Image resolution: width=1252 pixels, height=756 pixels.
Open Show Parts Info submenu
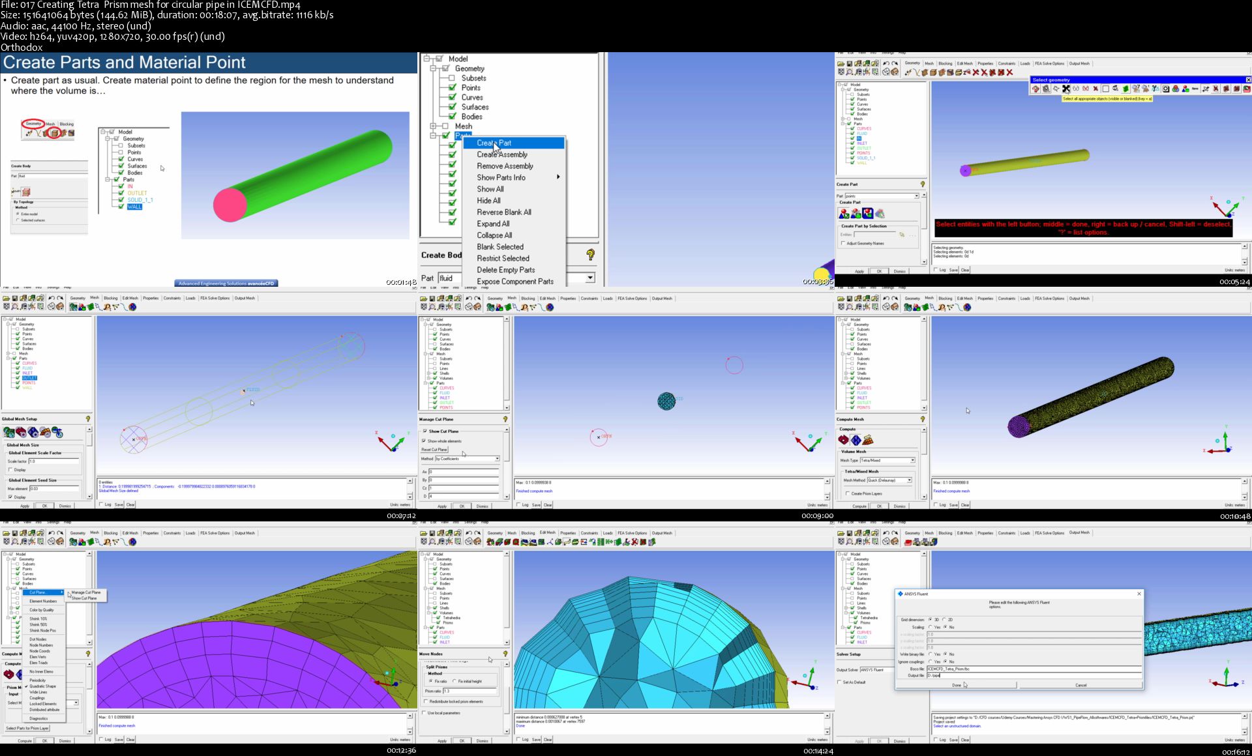514,177
